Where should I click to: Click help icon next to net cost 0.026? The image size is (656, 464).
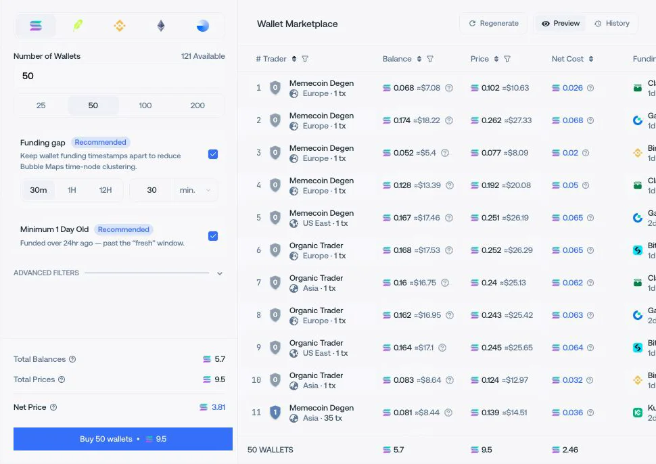(x=590, y=88)
